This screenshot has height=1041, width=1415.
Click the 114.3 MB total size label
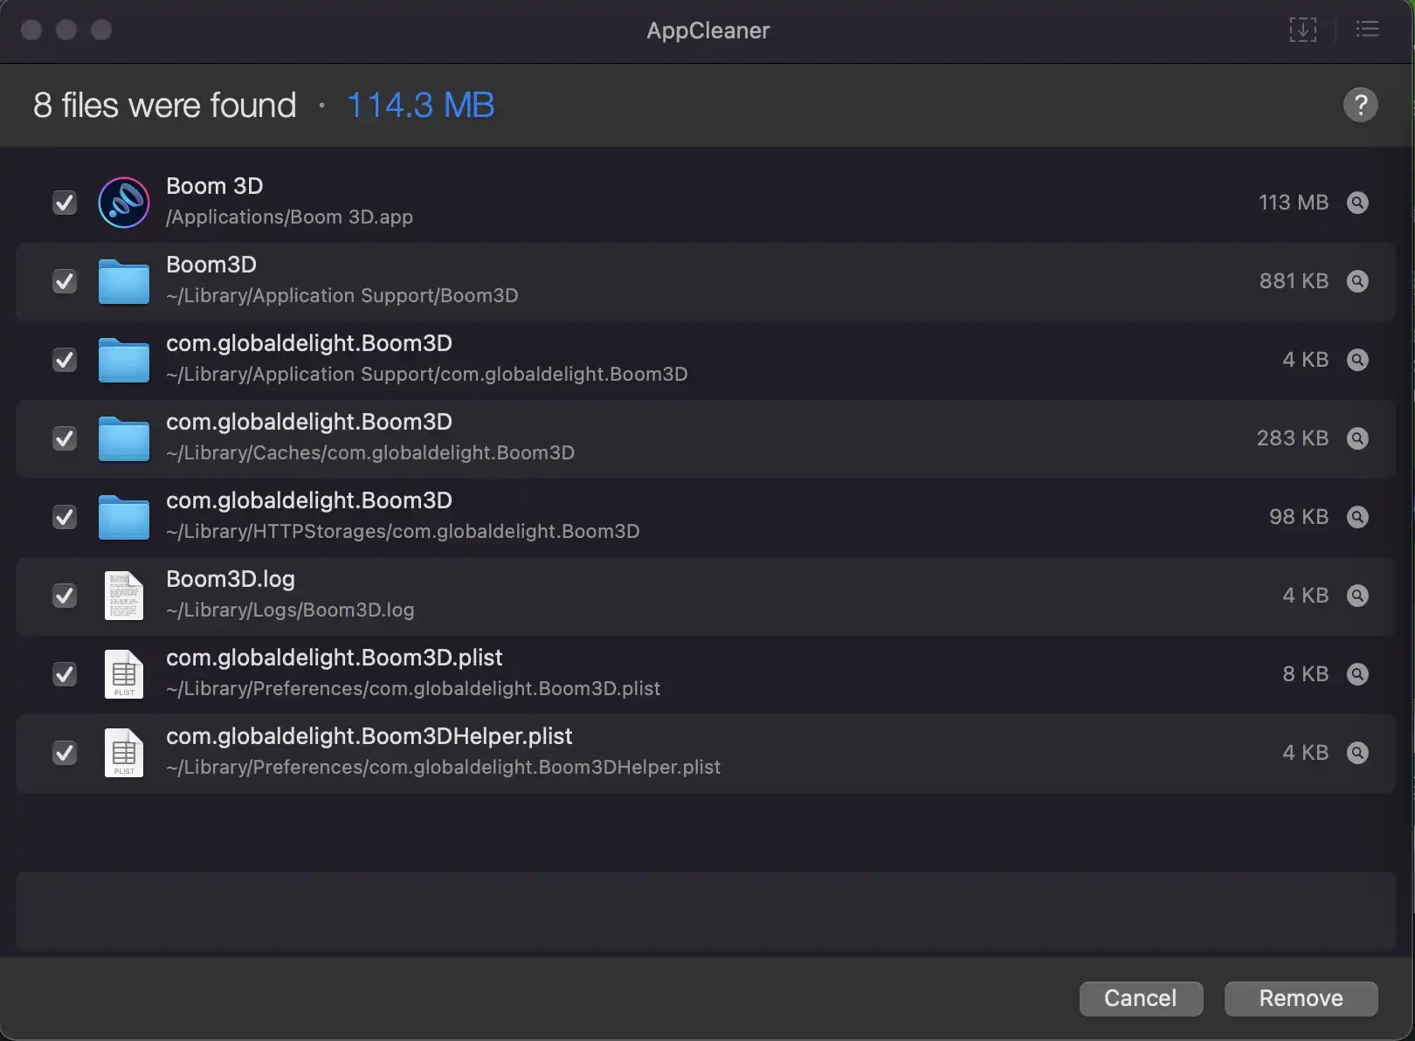coord(420,105)
